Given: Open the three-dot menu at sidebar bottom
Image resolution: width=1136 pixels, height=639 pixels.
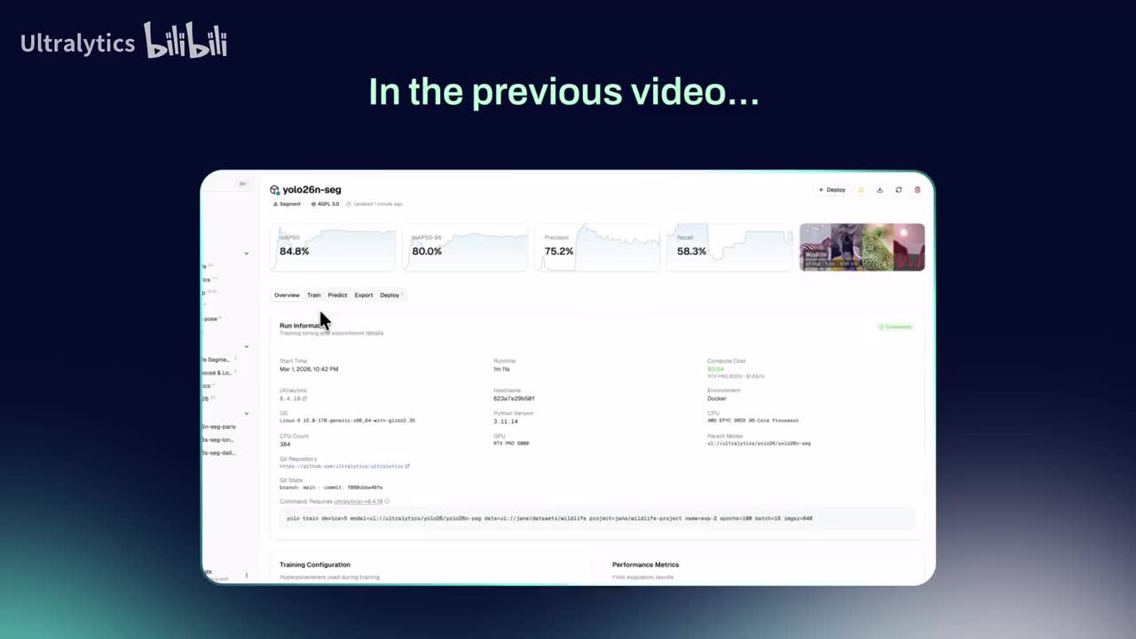Looking at the screenshot, I should coord(247,575).
